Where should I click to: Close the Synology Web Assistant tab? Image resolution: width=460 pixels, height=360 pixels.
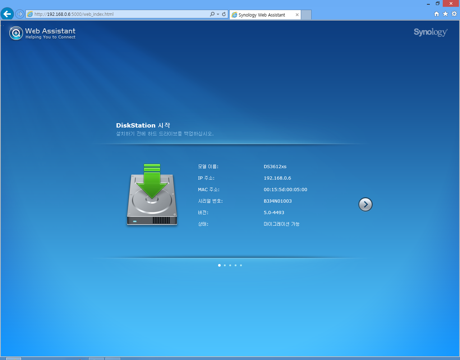[297, 15]
